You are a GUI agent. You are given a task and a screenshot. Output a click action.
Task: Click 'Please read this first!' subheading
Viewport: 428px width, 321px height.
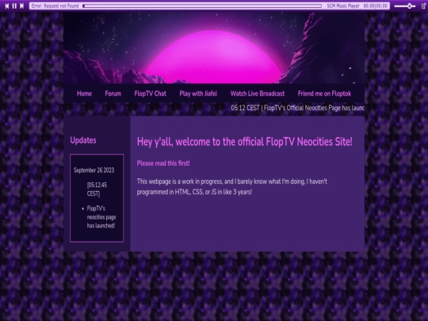click(x=163, y=163)
